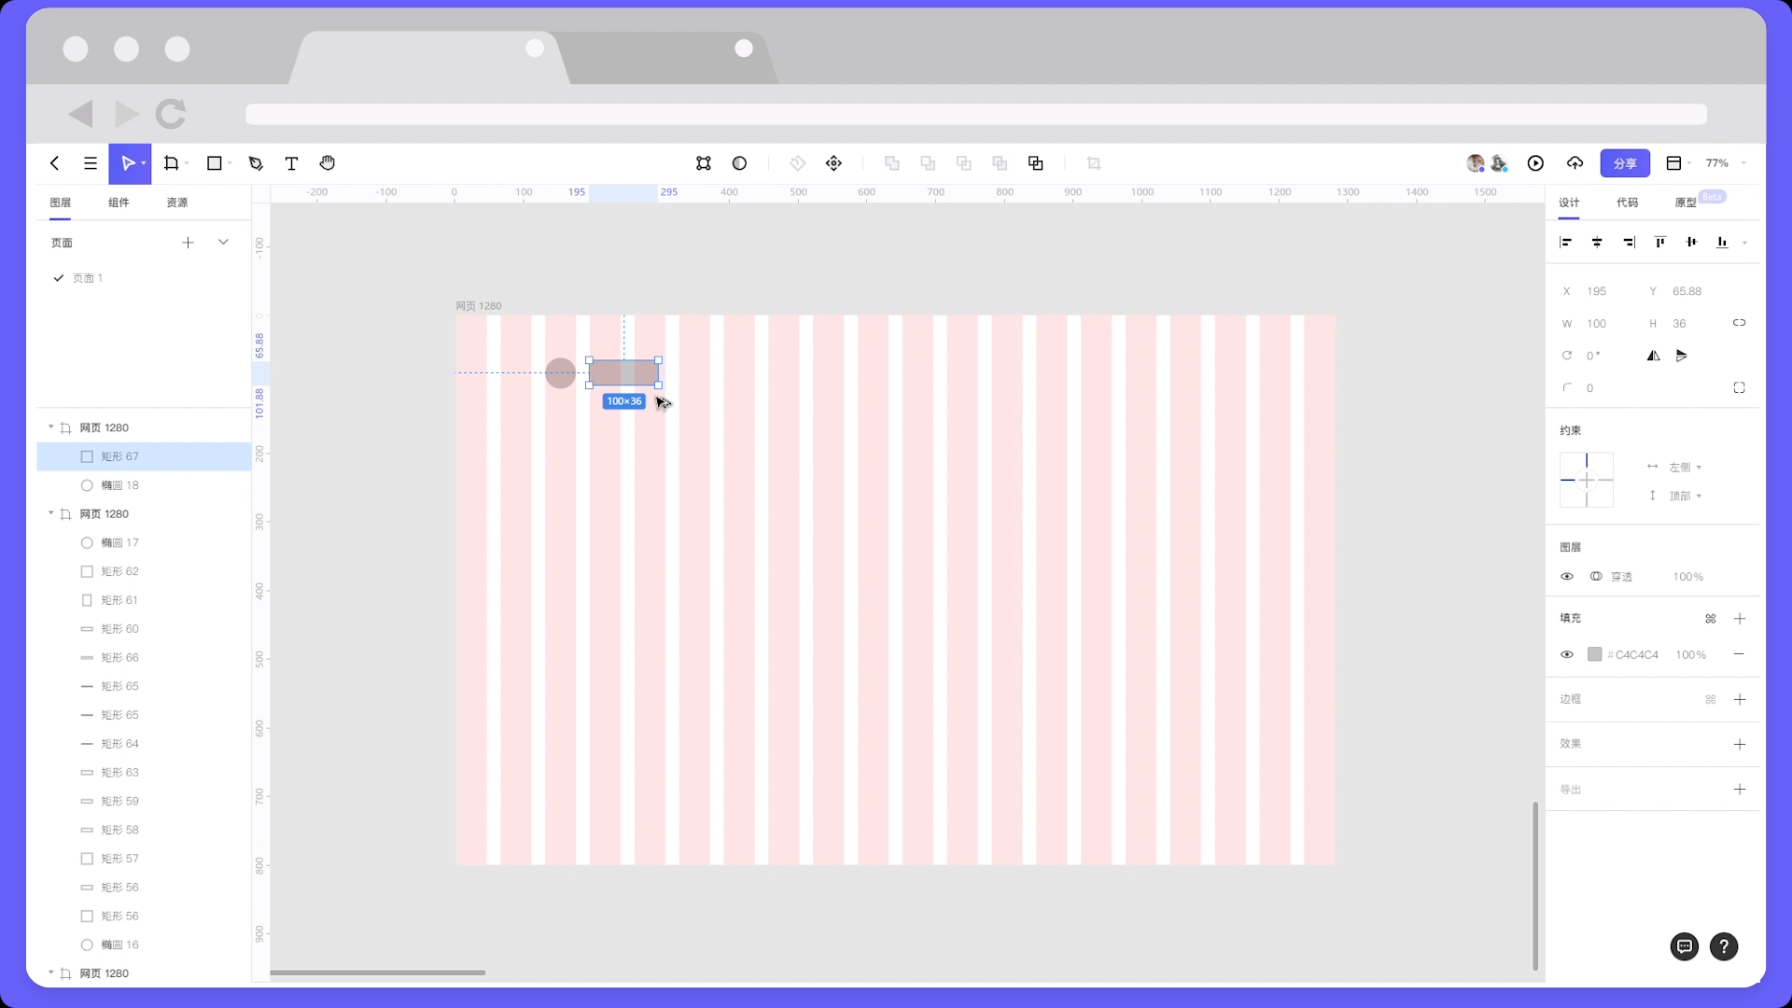Switch to the 代码 tab
The height and width of the screenshot is (1008, 1792).
[1627, 203]
